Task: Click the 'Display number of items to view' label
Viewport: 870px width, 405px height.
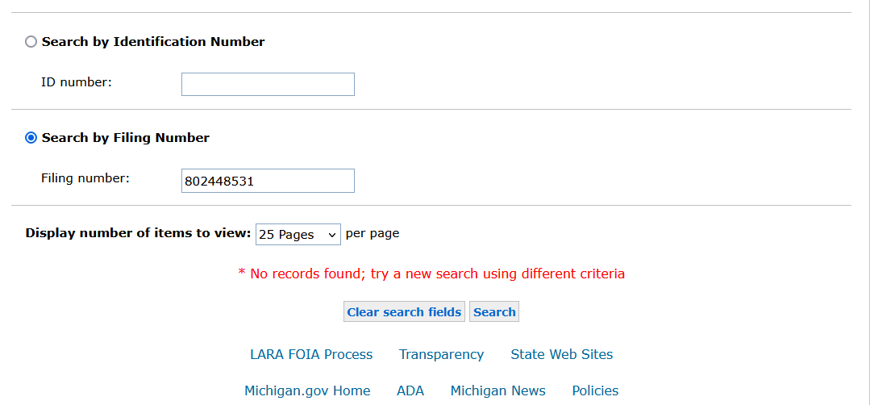Action: click(x=138, y=233)
